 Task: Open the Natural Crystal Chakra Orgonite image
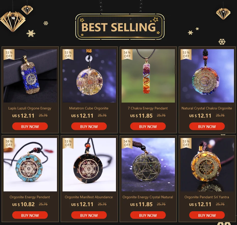207,76
